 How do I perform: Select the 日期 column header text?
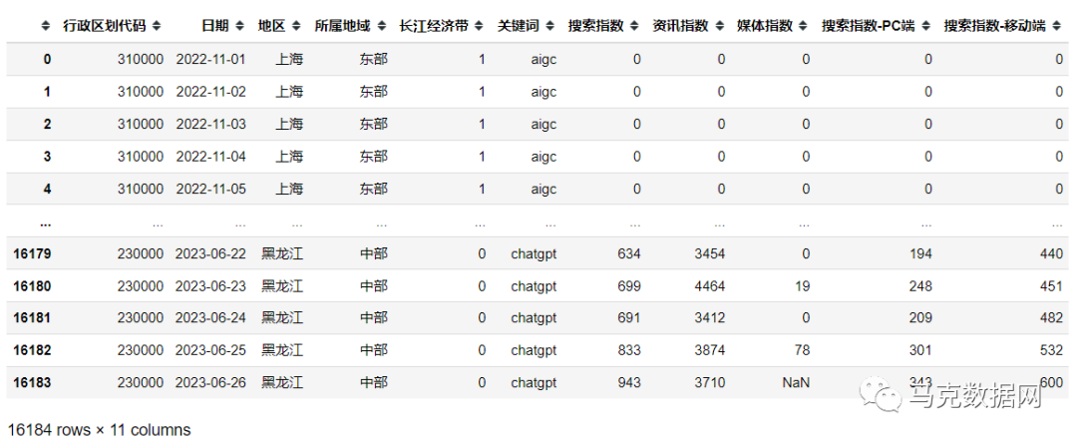215,26
